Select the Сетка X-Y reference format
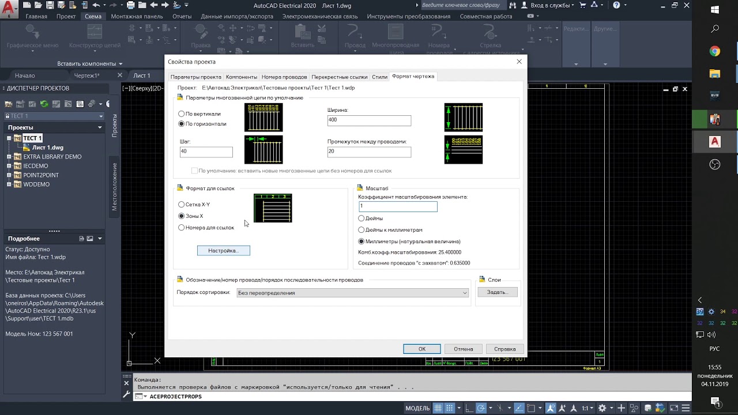This screenshot has height=415, width=738. [x=182, y=205]
